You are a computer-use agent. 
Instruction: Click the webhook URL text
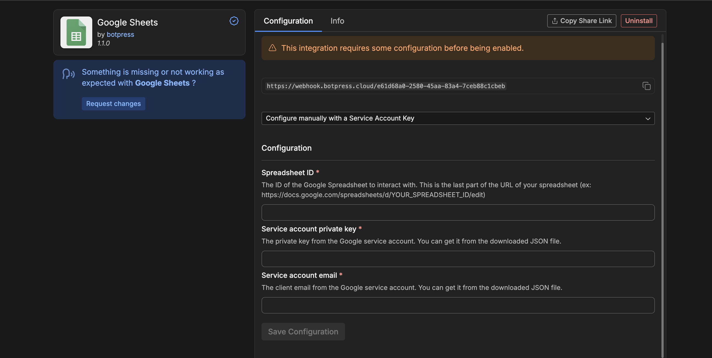[386, 86]
